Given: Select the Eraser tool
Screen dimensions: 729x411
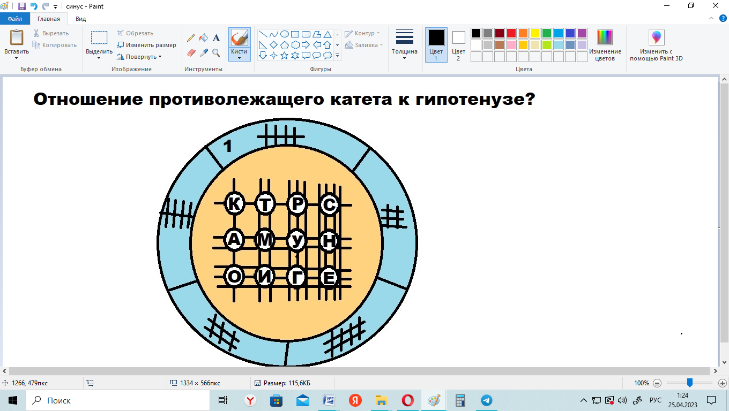Looking at the screenshot, I should click(191, 52).
